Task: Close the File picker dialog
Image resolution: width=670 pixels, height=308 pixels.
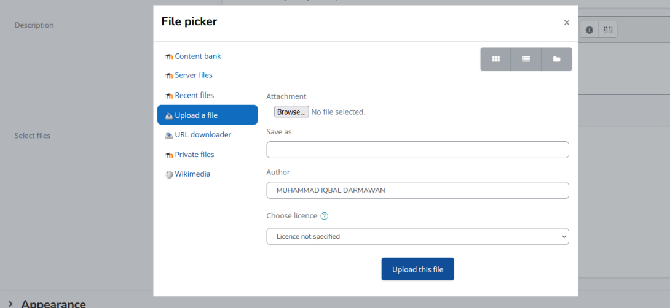Action: click(x=566, y=23)
